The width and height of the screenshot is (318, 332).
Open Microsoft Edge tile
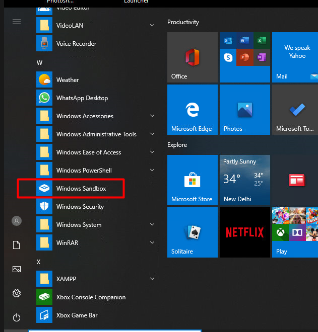click(x=193, y=110)
